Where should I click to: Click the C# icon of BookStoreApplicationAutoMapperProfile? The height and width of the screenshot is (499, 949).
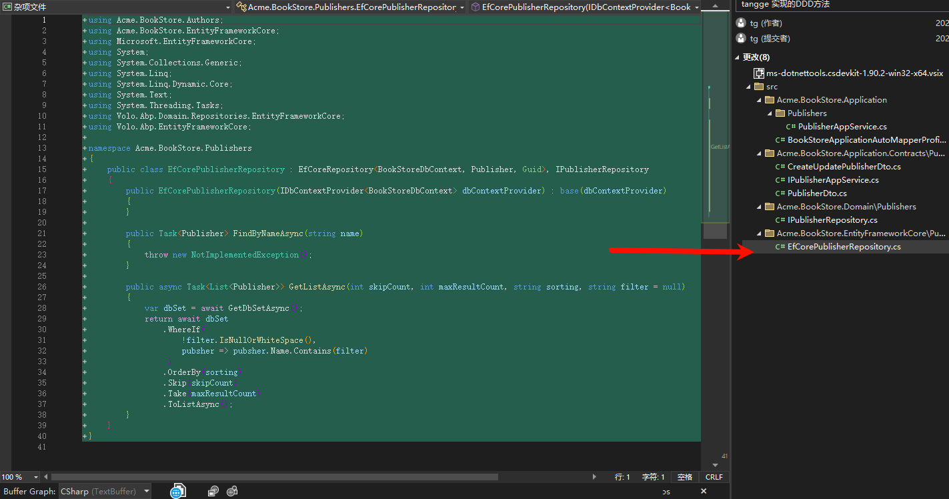(780, 140)
